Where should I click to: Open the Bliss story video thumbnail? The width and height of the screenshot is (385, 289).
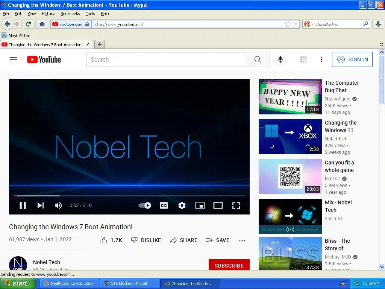click(x=290, y=254)
